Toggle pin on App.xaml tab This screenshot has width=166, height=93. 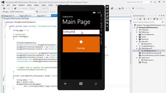click(45, 16)
